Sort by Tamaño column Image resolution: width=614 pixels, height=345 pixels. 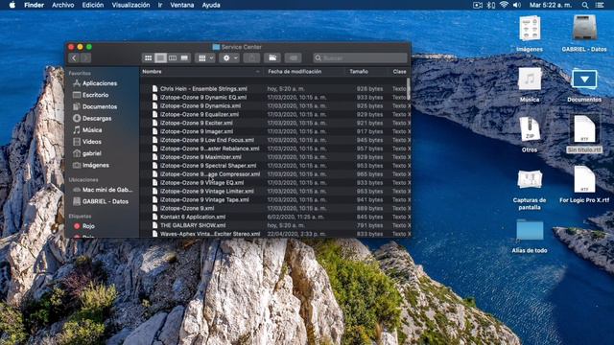(359, 72)
